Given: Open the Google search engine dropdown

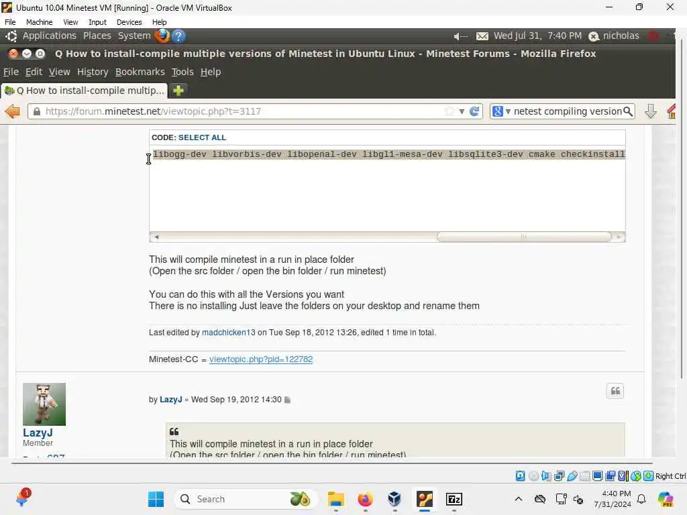Looking at the screenshot, I should click(x=501, y=111).
